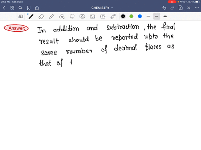Select the medium stroke width
The image size is (201, 150).
coord(157,16)
